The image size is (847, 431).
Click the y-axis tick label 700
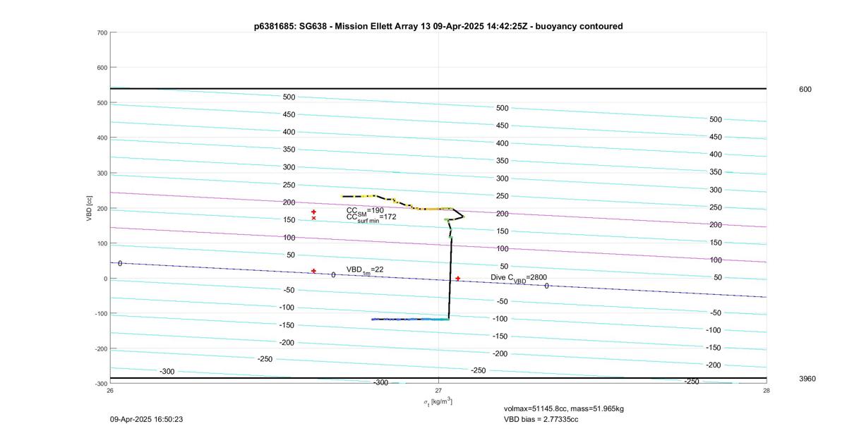(102, 32)
